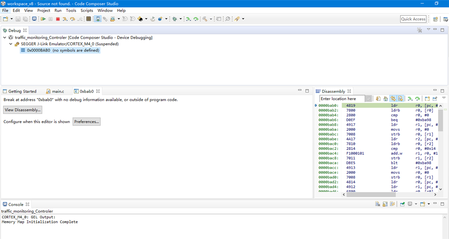Click the Save icon in toolbar
Screen dimensions: 449x239
click(x=18, y=19)
